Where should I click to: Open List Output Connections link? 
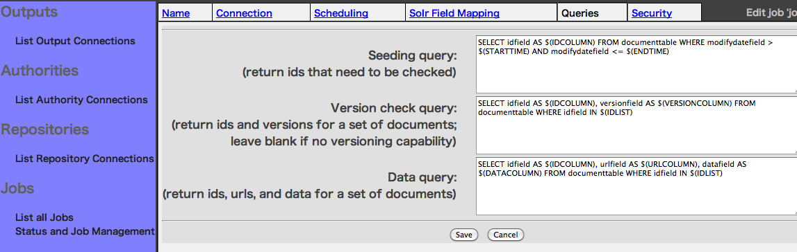click(x=75, y=40)
